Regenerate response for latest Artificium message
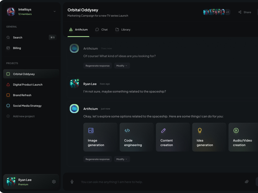The width and height of the screenshot is (258, 193). click(98, 159)
